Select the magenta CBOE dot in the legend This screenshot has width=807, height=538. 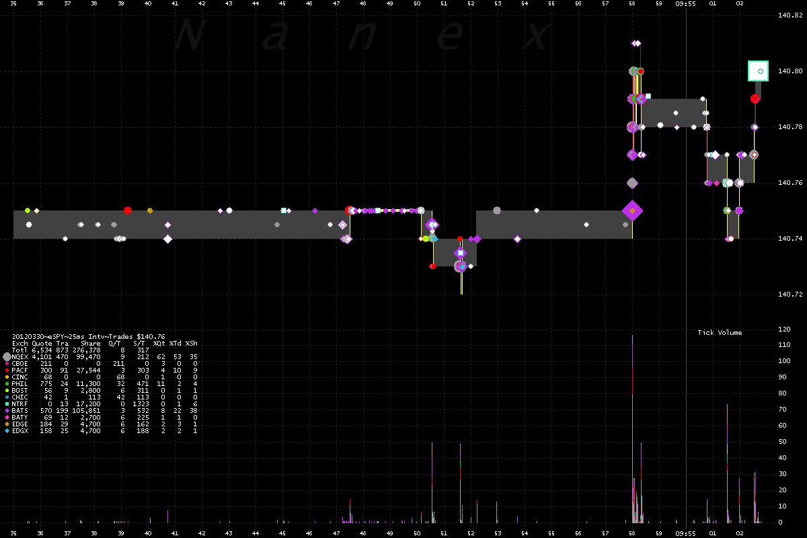[7, 364]
